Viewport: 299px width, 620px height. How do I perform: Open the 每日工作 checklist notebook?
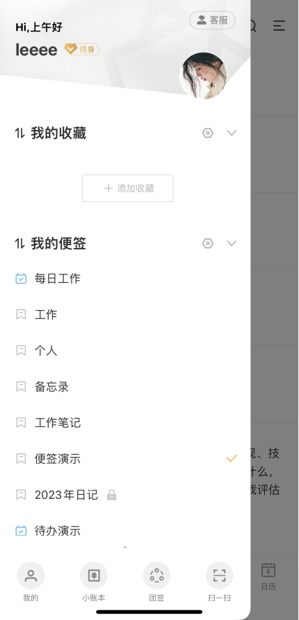(x=127, y=279)
